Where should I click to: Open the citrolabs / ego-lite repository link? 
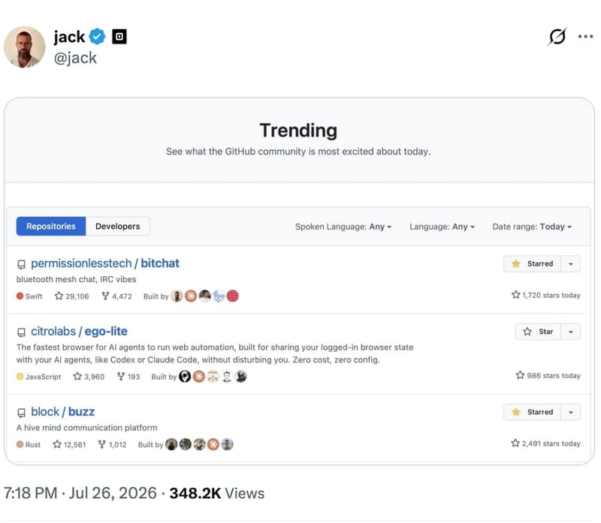click(79, 331)
